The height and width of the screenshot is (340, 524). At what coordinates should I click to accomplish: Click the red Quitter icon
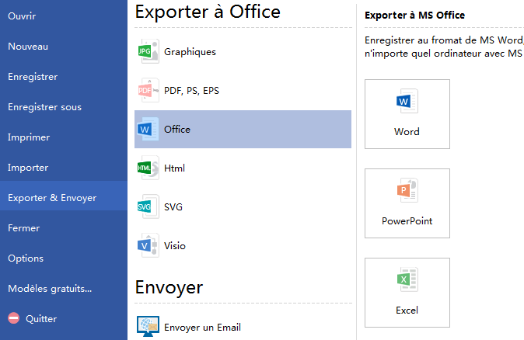pyautogui.click(x=13, y=318)
